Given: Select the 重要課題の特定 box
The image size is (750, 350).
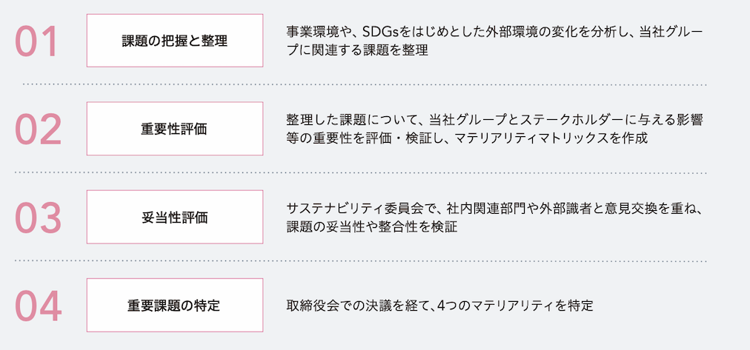Looking at the screenshot, I should pos(175,305).
